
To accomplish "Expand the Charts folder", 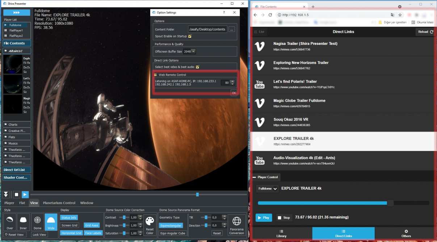I will (17, 125).
